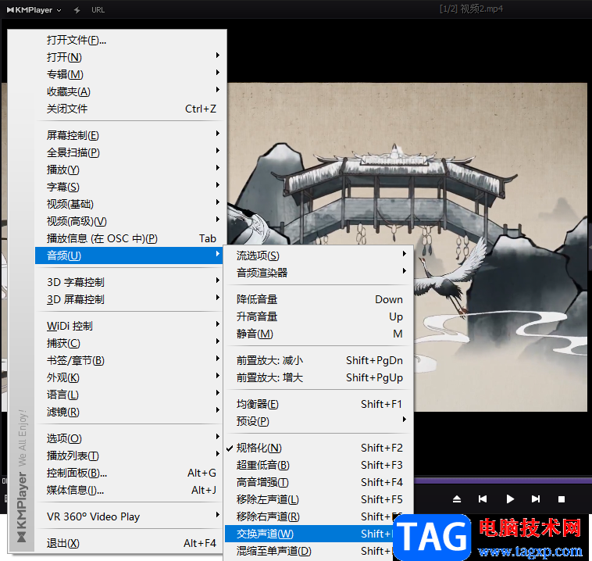This screenshot has width=592, height=561.
Task: Toggle 移除左声道(L) option
Action: tap(319, 499)
